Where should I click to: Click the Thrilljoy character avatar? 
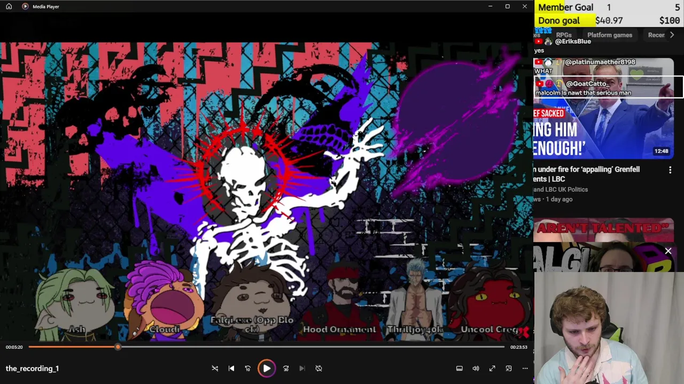coord(415,299)
